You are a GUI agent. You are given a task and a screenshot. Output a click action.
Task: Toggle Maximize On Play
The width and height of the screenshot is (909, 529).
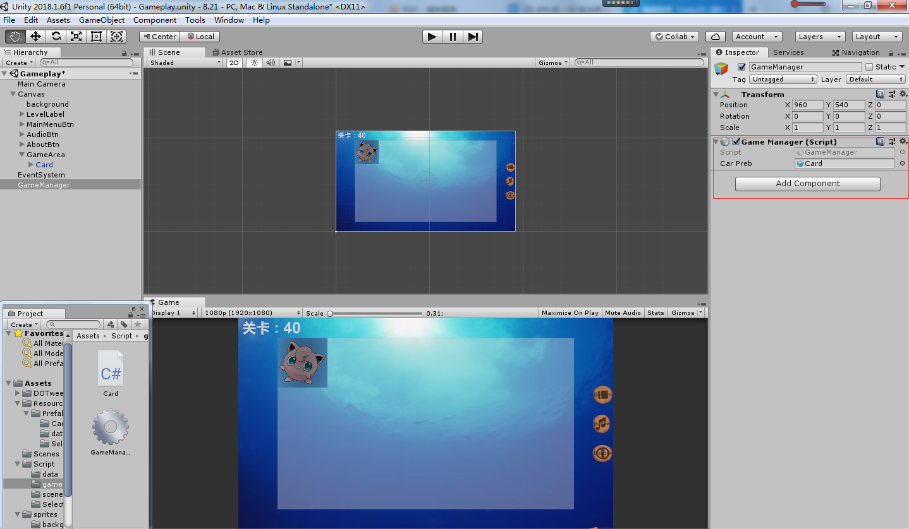pyautogui.click(x=570, y=313)
